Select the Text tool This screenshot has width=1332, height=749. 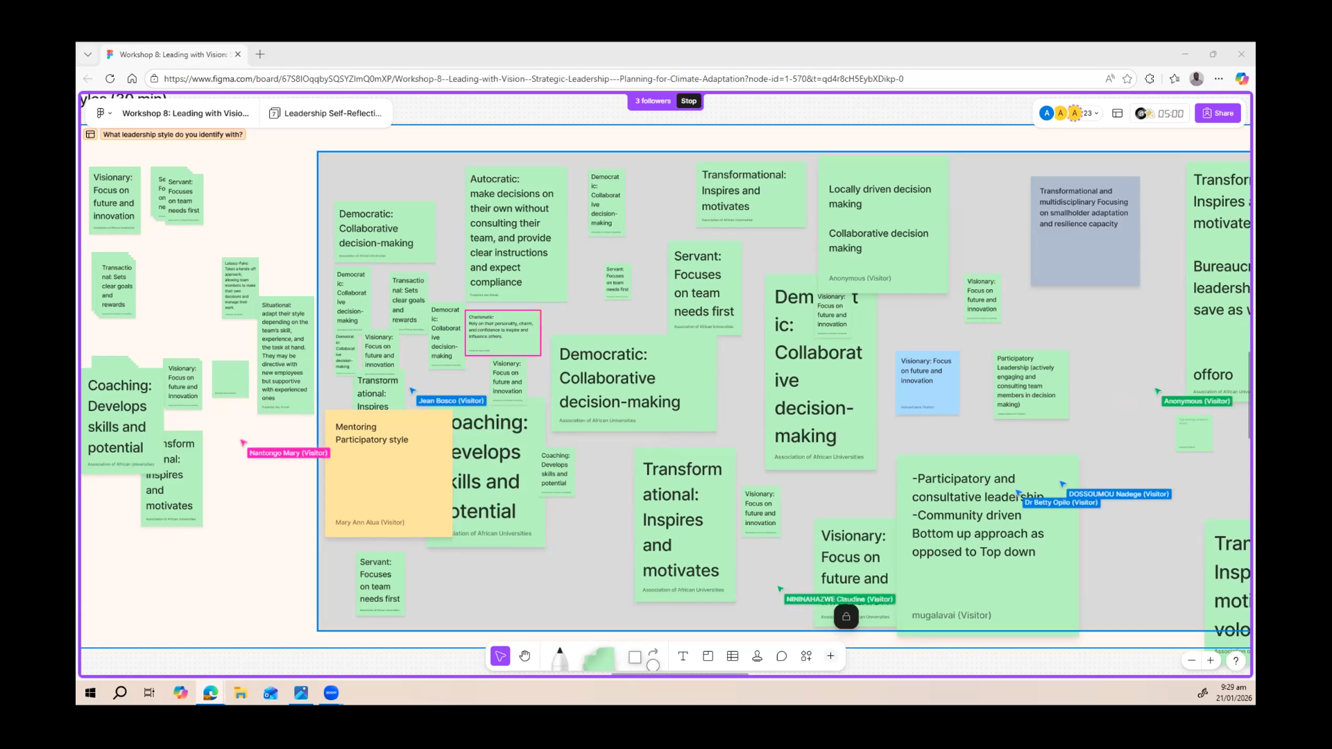[683, 656]
